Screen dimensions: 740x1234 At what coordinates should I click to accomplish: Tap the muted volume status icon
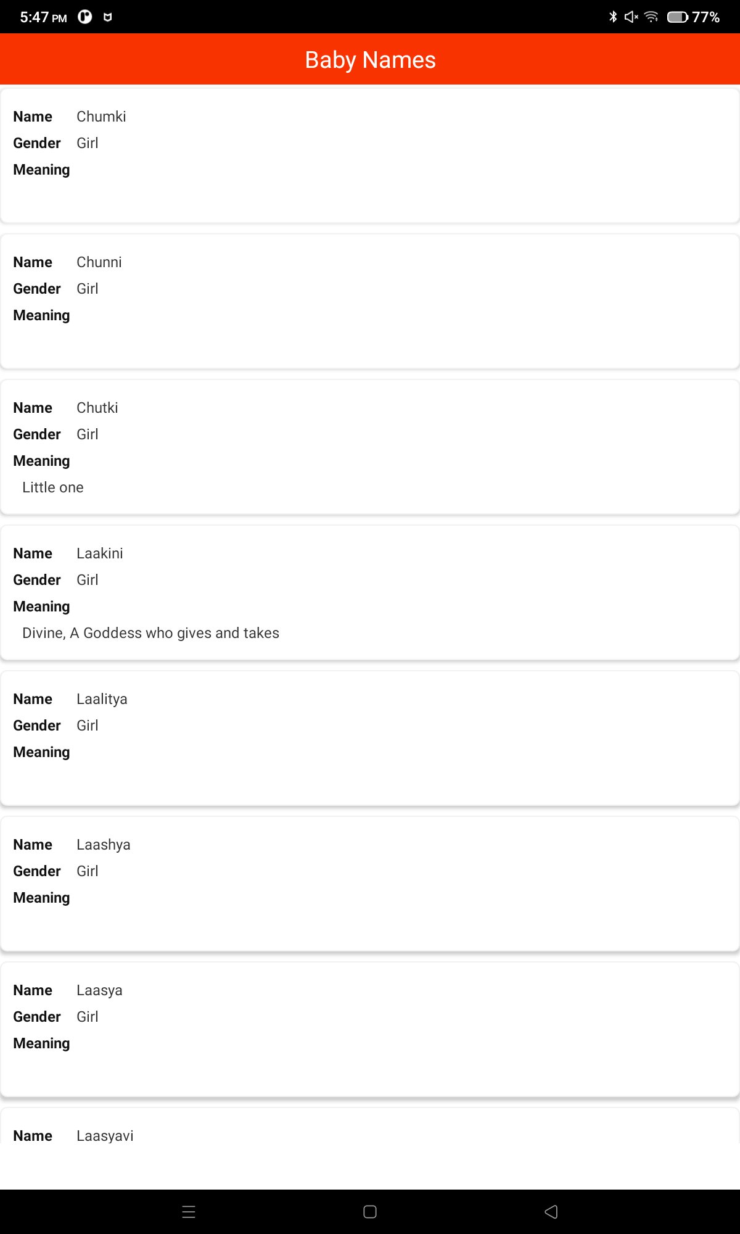[x=631, y=17]
